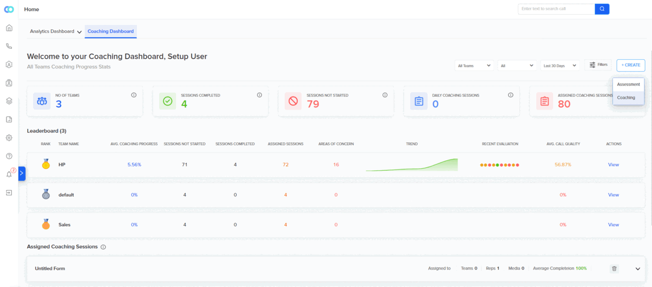Click the help question mark icon
Screen dimensions: 652x287
tap(9, 156)
